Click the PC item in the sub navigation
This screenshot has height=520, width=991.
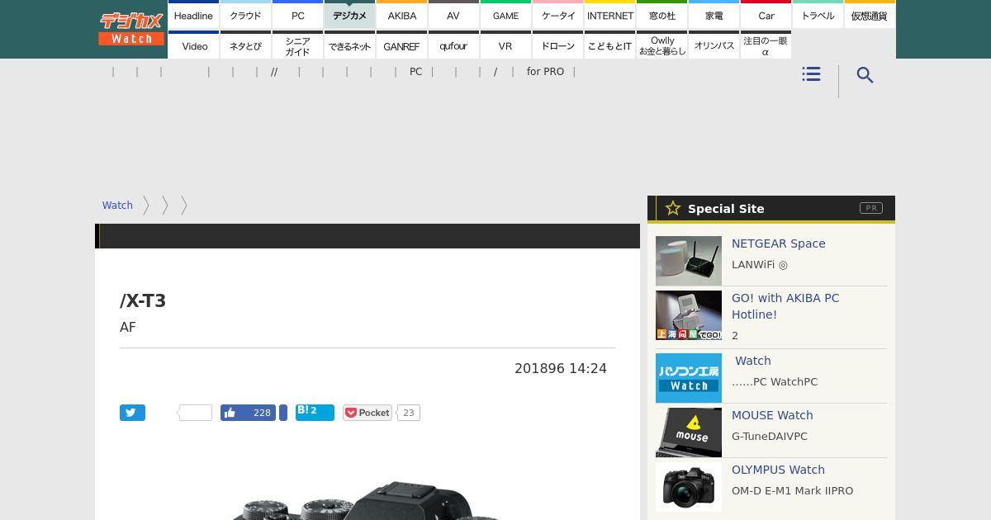[x=415, y=72]
